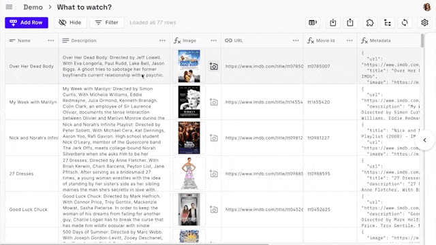Go to Demo breadcrumb
Screen dimensions: 436x245
33,7
